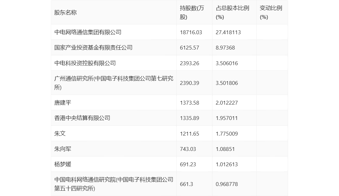Screen dimensions: 339x196
Task: Click the percentage 2.012227
Action: [x=226, y=103]
